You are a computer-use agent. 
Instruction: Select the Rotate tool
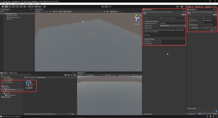tap(10, 7)
